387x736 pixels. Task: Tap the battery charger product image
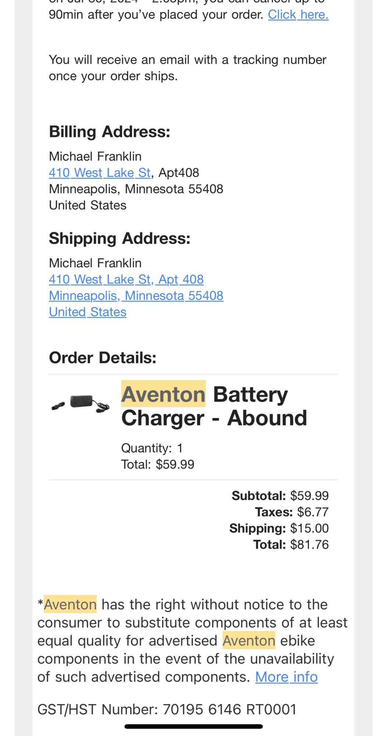click(80, 403)
